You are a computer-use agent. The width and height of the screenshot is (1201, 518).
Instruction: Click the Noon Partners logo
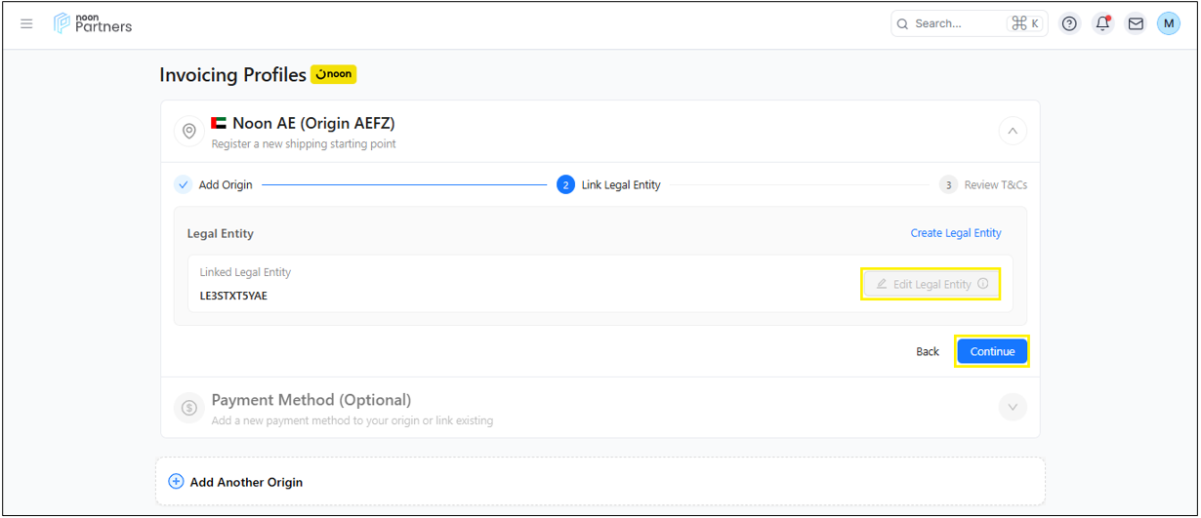pyautogui.click(x=93, y=23)
